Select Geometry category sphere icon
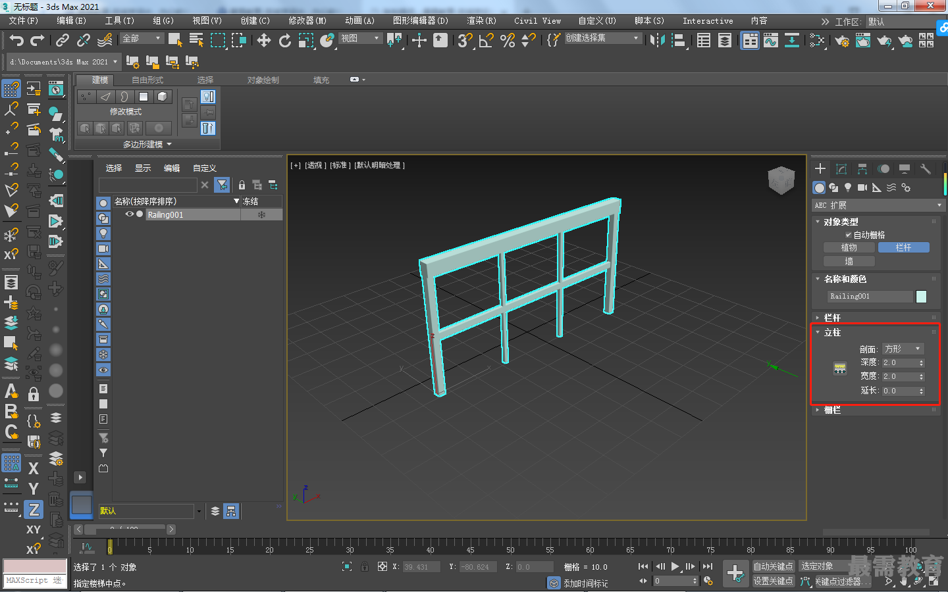Screen dimensions: 948x592 click(x=819, y=187)
